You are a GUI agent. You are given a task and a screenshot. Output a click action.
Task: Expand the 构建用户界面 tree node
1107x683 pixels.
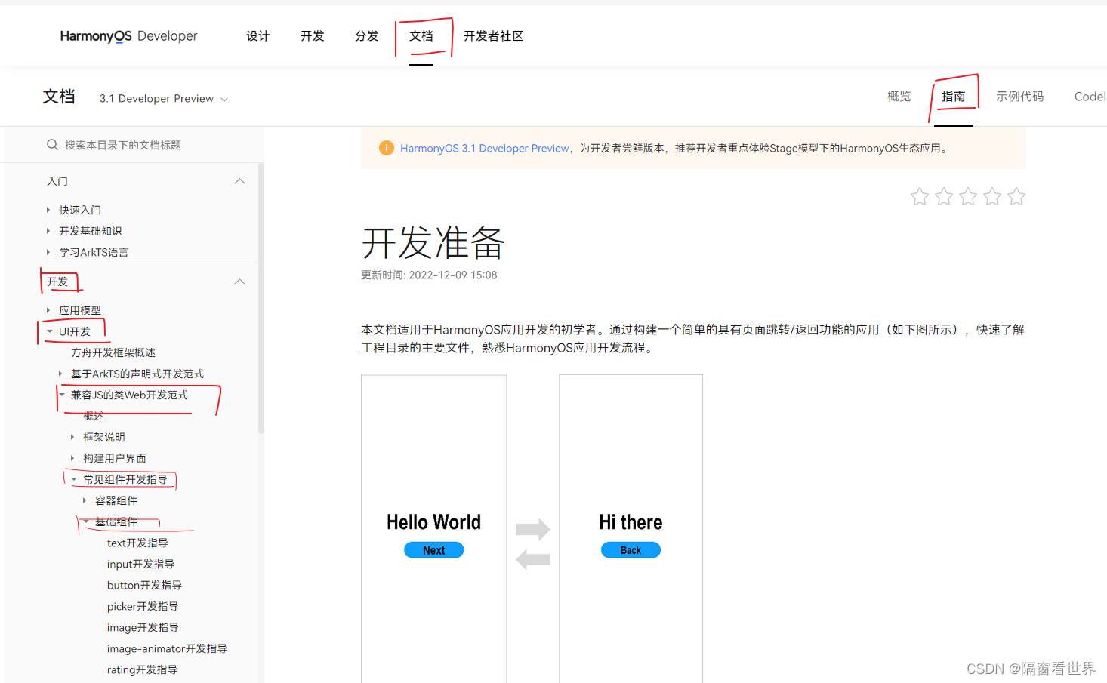(x=72, y=458)
